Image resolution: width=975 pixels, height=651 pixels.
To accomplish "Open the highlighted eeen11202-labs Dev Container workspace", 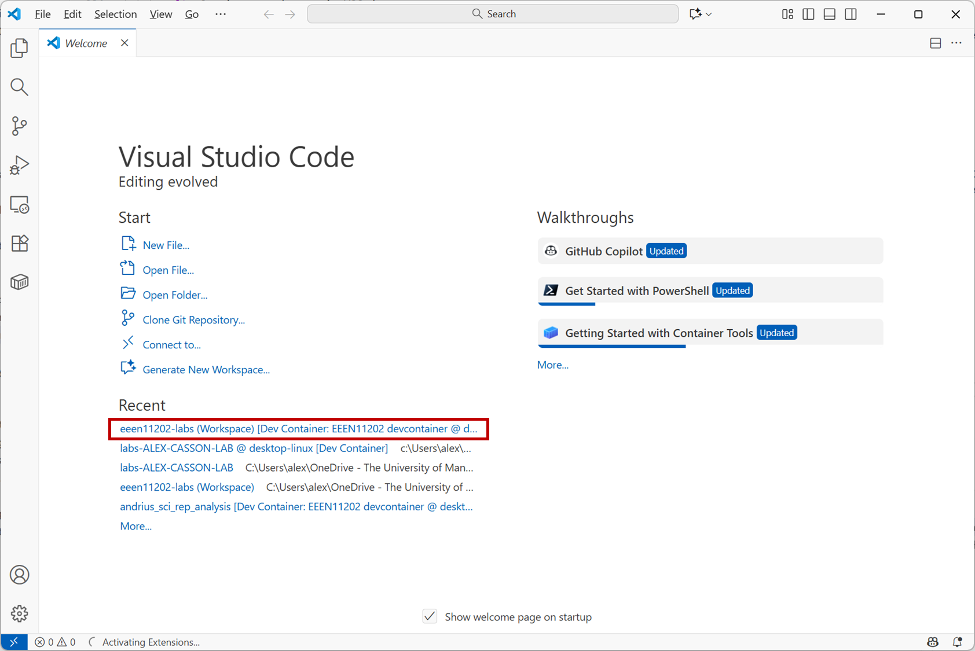I will (298, 429).
